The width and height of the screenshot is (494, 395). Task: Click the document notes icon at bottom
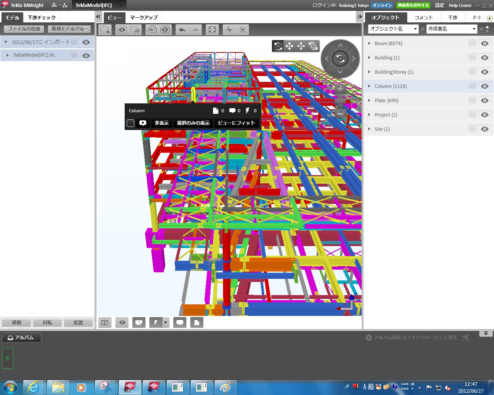pyautogui.click(x=196, y=322)
